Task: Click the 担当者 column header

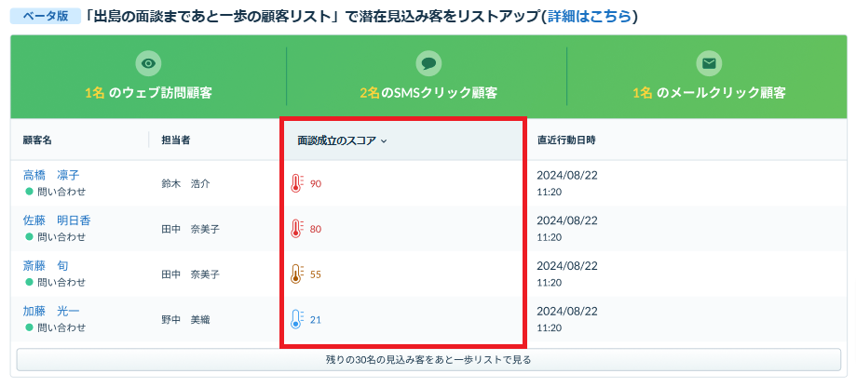Action: click(x=176, y=140)
